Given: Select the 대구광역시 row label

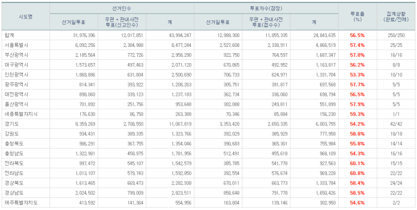Looking at the screenshot, I should coord(16,65).
